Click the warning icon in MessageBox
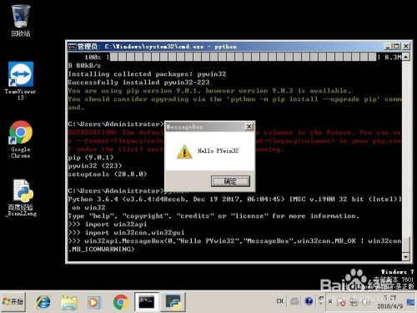417x313 pixels. tap(184, 151)
